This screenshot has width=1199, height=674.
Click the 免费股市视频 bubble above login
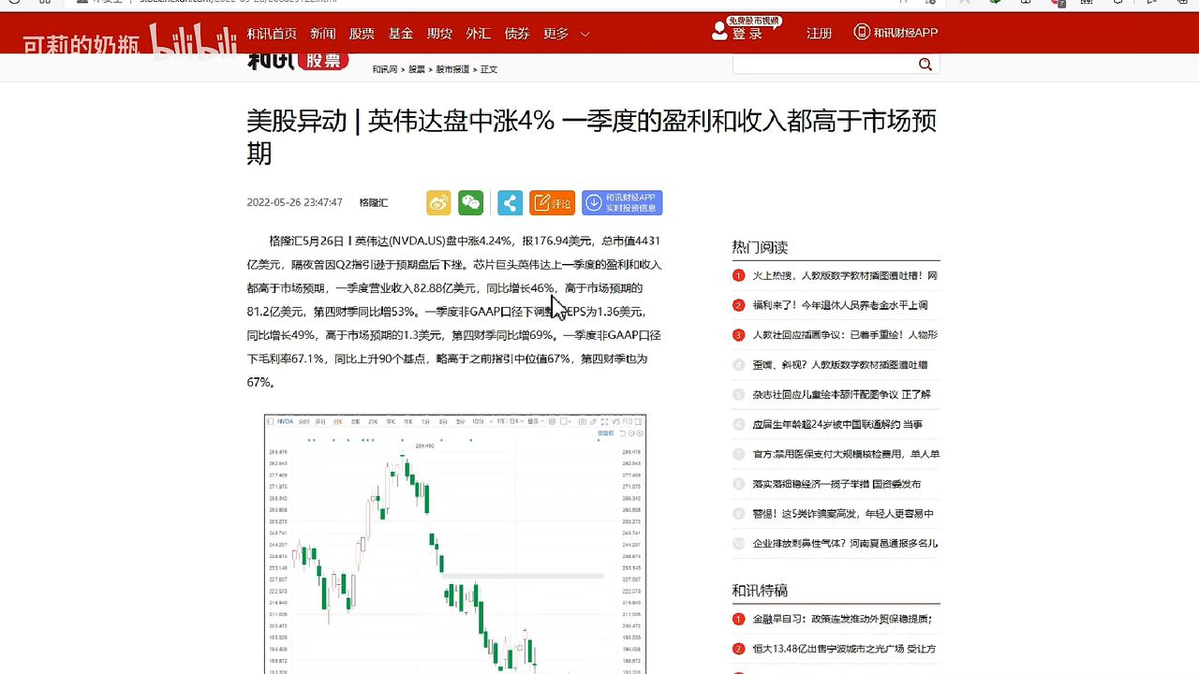coord(754,21)
